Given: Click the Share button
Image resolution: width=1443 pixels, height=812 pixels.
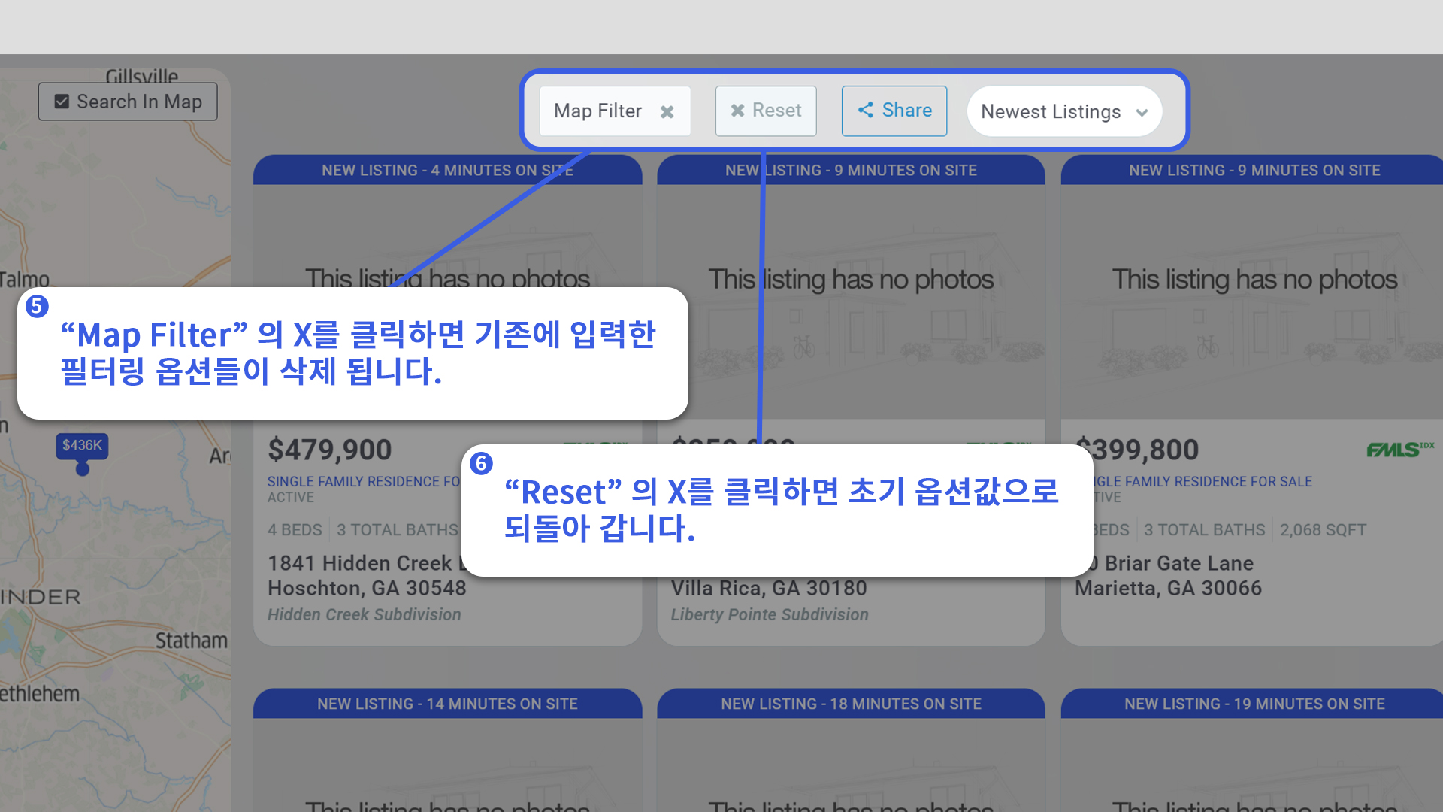Looking at the screenshot, I should pyautogui.click(x=894, y=110).
